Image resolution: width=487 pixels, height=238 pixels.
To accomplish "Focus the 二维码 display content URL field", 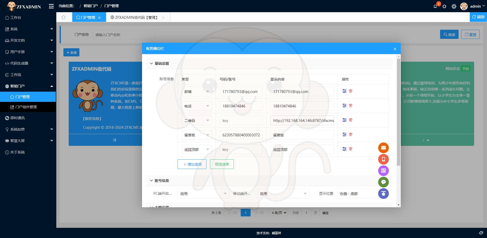I will click(x=302, y=120).
